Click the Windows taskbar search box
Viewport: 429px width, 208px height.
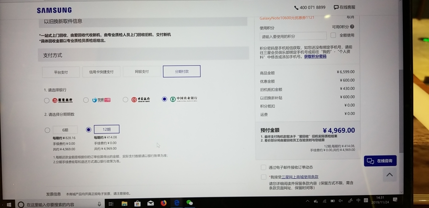click(59, 204)
